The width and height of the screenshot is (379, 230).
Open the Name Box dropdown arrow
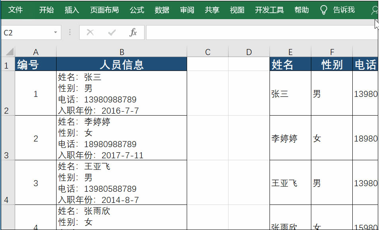(55, 33)
